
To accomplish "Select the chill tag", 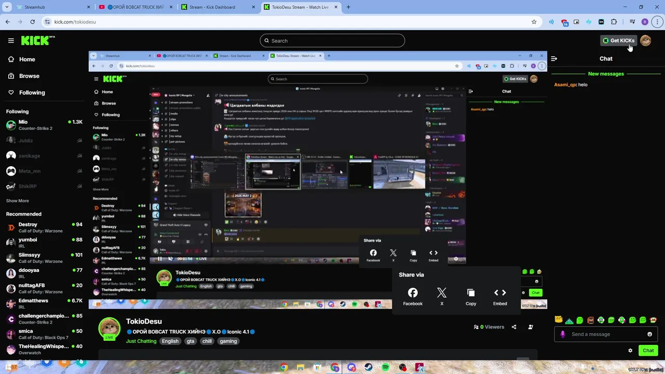I will pyautogui.click(x=207, y=341).
